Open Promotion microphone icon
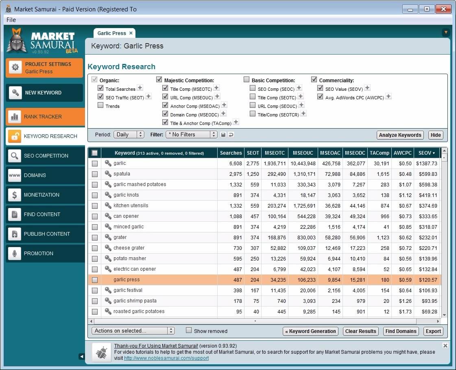The image size is (456, 370). click(x=14, y=253)
